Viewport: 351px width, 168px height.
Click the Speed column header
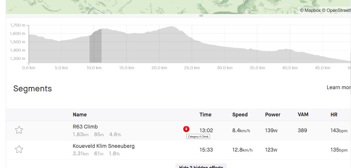pos(240,115)
